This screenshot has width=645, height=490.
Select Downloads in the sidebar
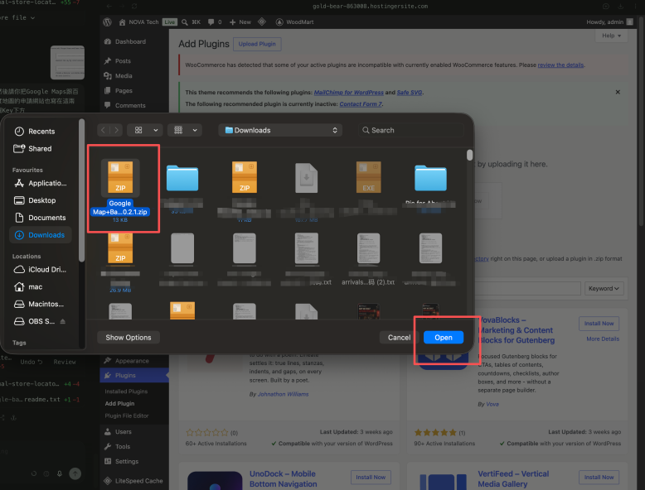coord(41,235)
